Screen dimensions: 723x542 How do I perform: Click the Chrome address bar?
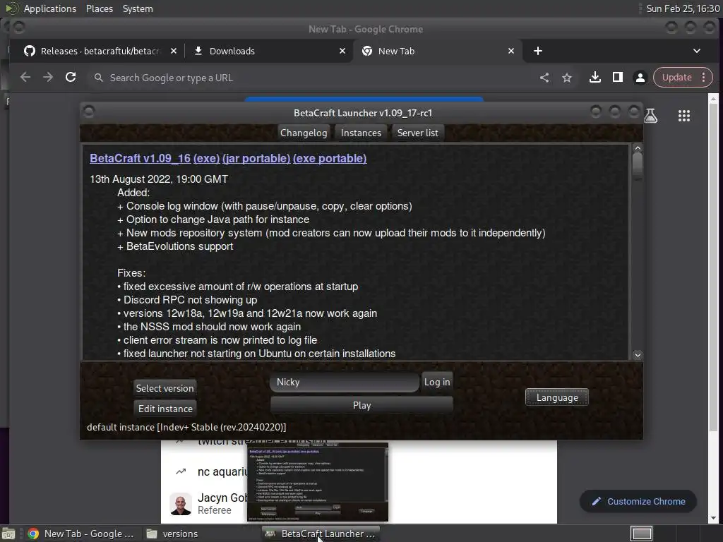click(313, 78)
